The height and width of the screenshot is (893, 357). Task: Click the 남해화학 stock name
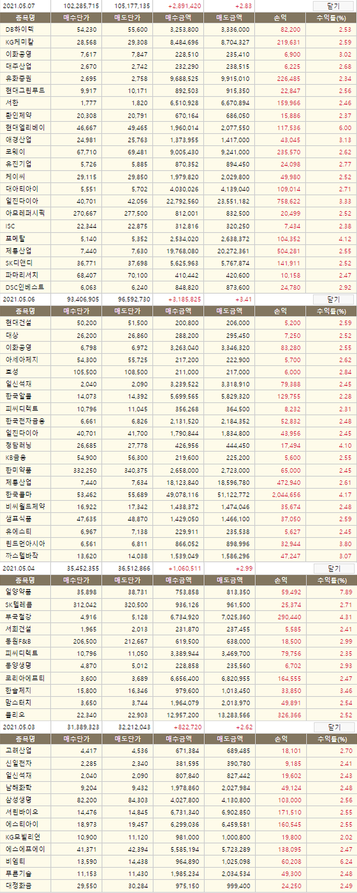18,788
